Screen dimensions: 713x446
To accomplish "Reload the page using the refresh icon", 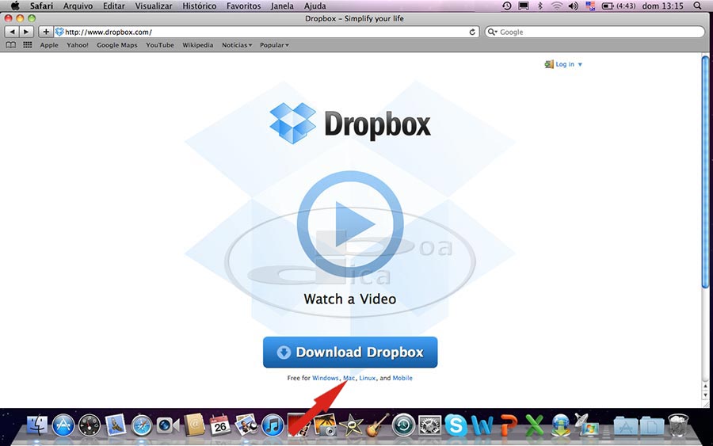I will [x=472, y=32].
